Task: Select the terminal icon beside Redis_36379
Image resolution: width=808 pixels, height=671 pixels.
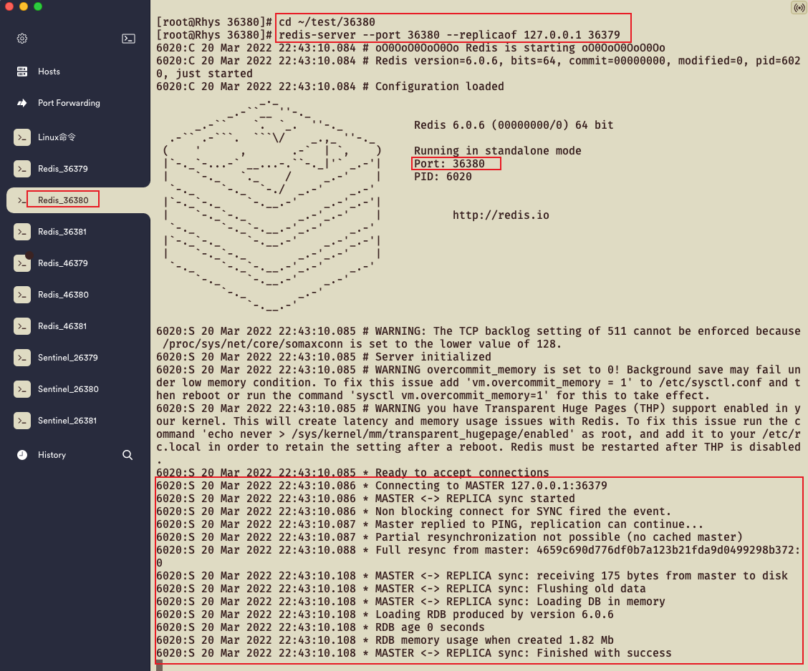Action: tap(22, 169)
